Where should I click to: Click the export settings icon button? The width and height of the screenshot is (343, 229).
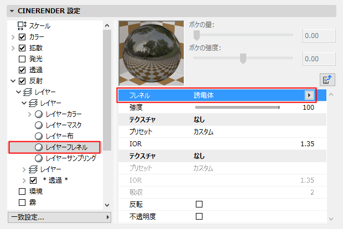click(328, 79)
